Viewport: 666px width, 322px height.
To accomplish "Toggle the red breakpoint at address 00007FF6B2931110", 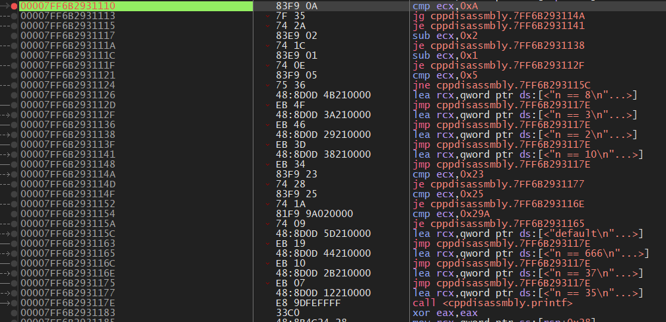I will tap(15, 6).
